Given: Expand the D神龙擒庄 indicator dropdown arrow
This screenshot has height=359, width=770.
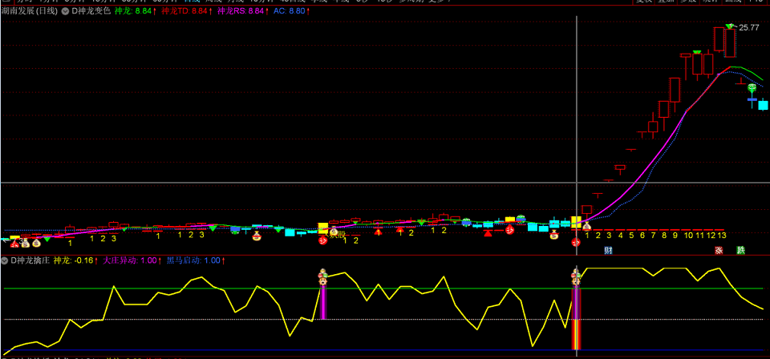Looking at the screenshot, I should (4, 260).
